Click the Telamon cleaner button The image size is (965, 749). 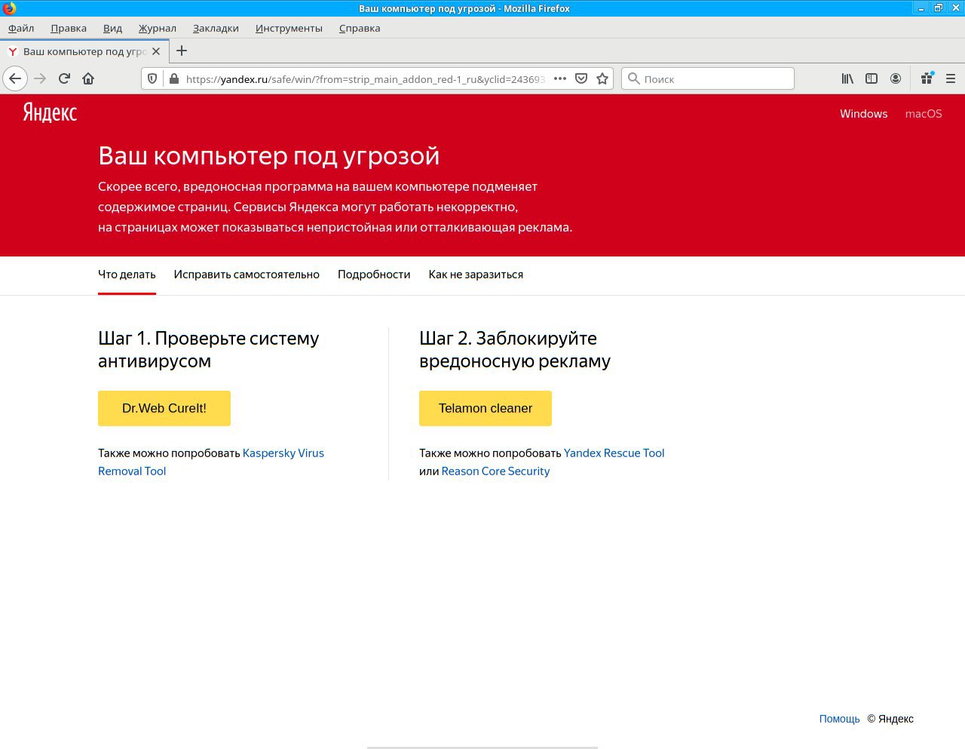point(486,408)
